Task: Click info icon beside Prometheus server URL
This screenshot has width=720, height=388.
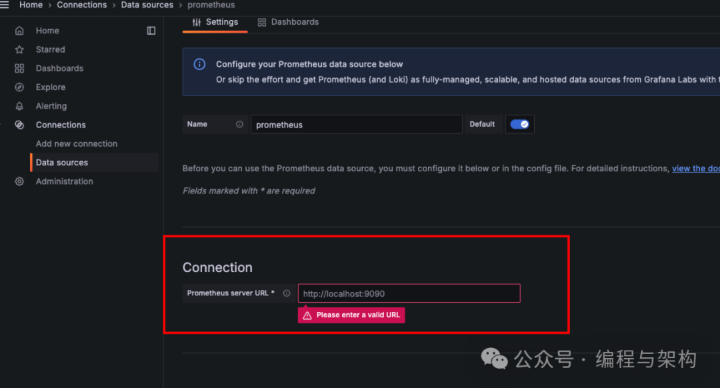Action: [x=287, y=293]
